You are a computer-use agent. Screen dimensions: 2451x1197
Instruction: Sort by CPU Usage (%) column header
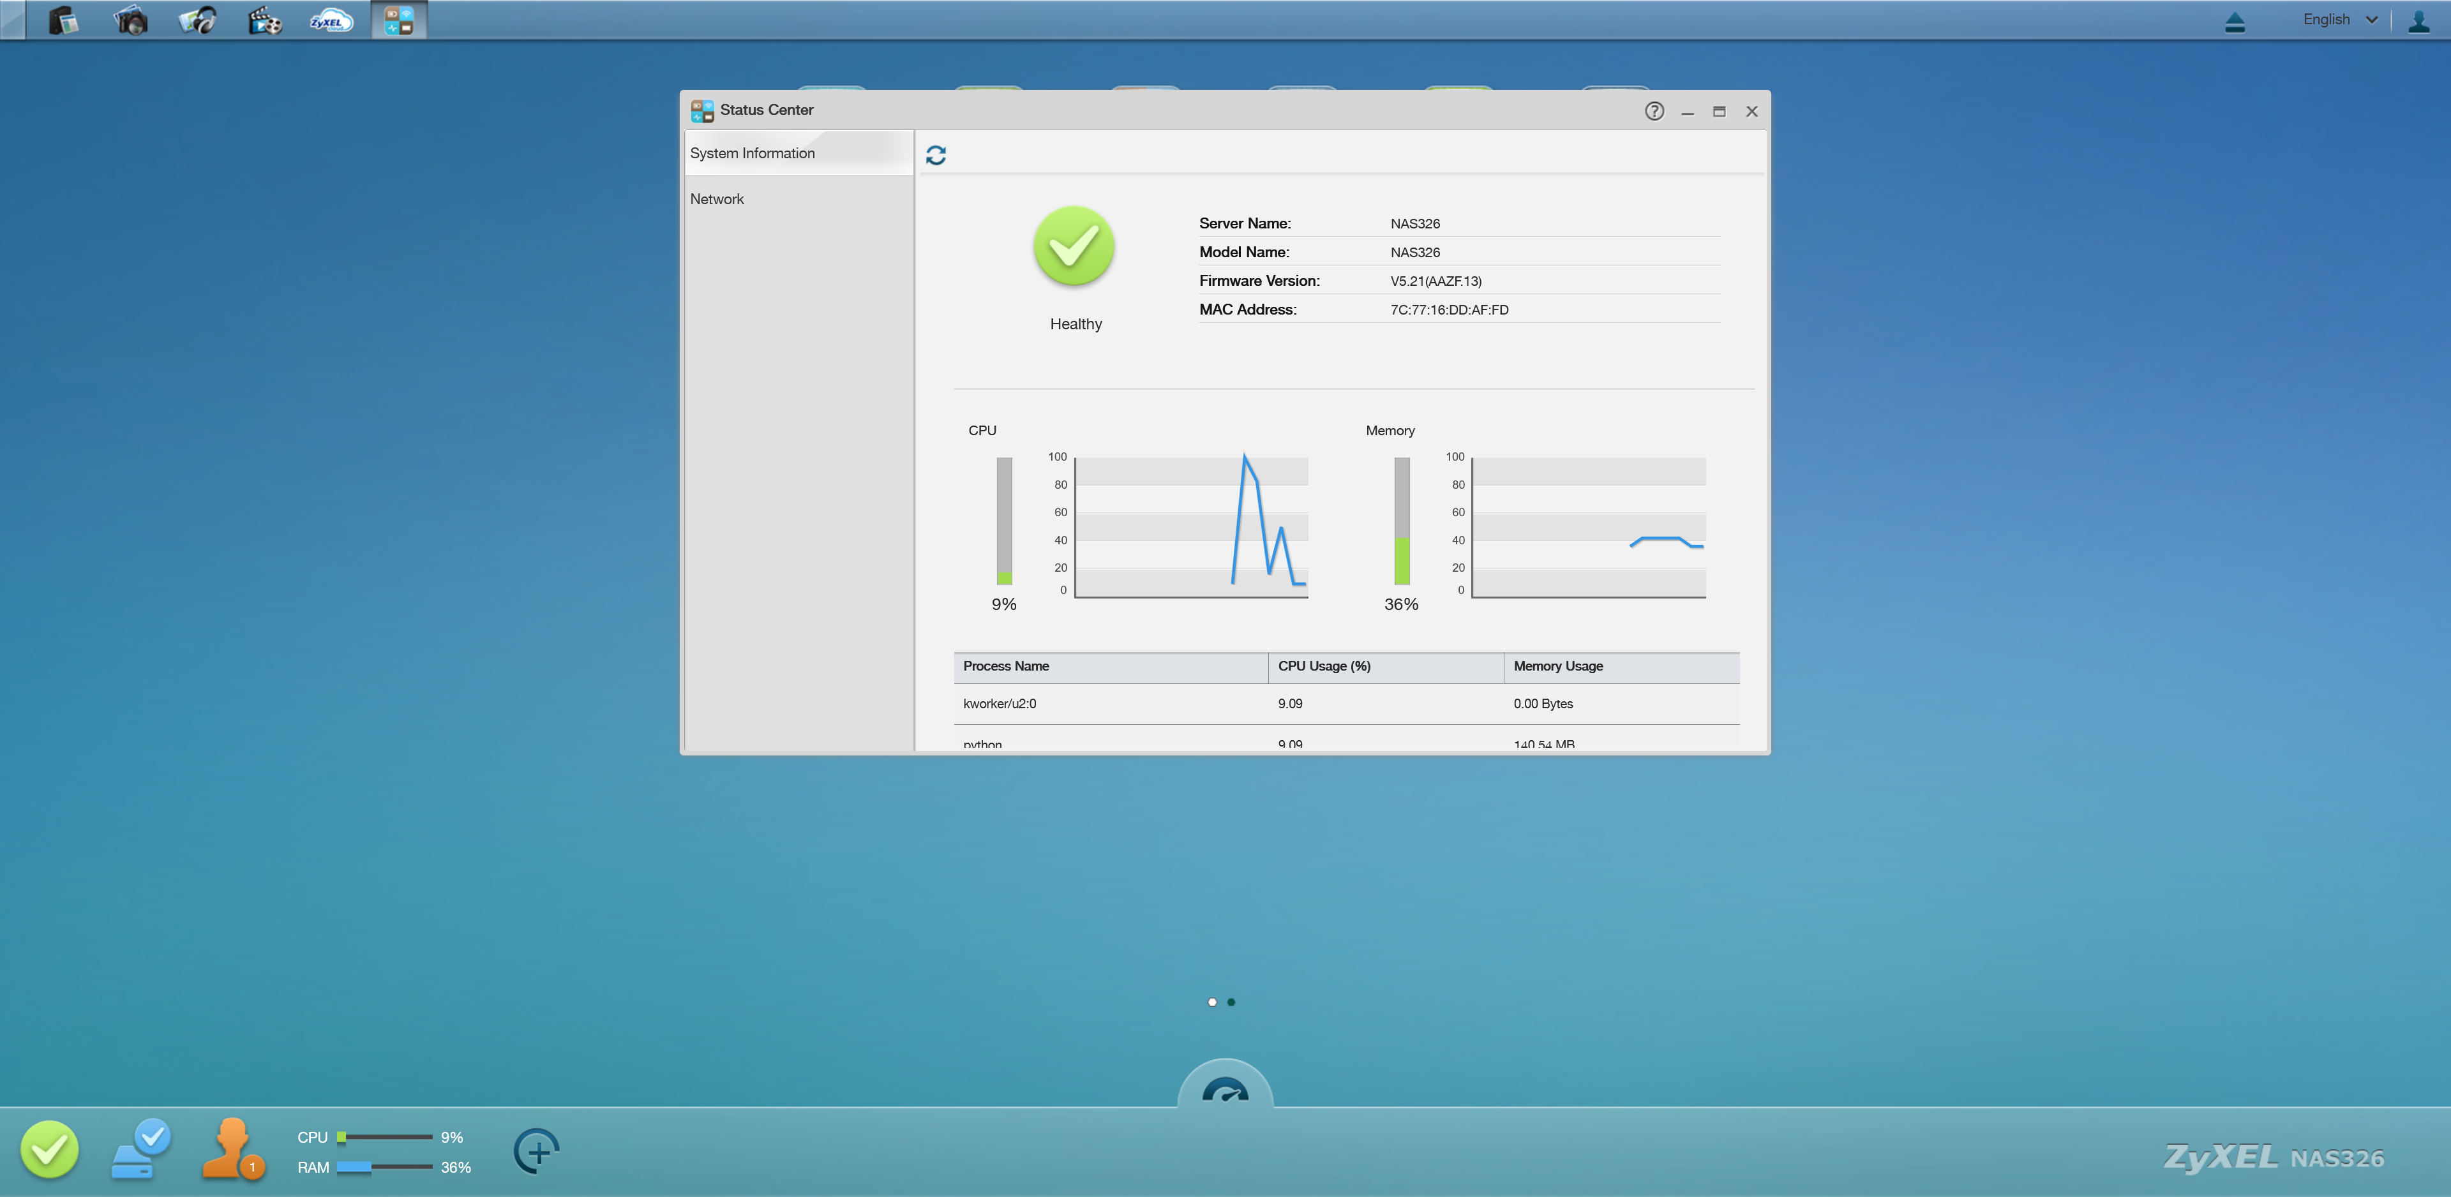coord(1385,666)
